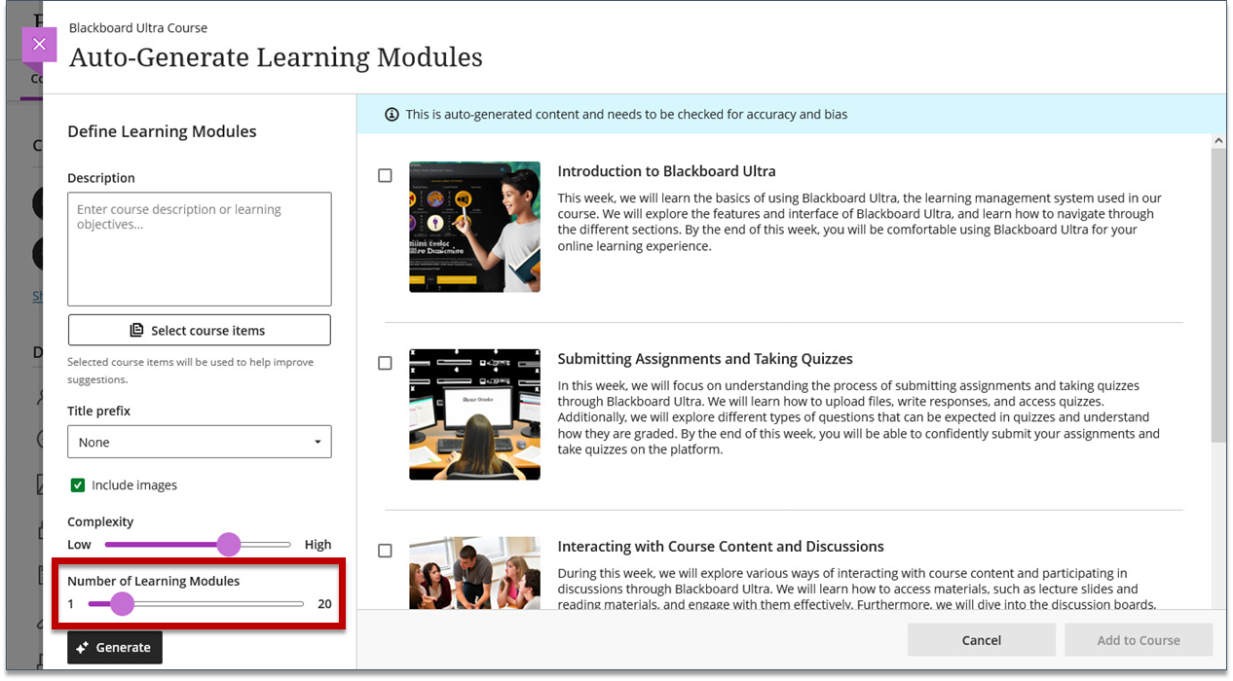Click the Interacting with Course Content and Discussions title
1233x681 pixels.
click(721, 547)
